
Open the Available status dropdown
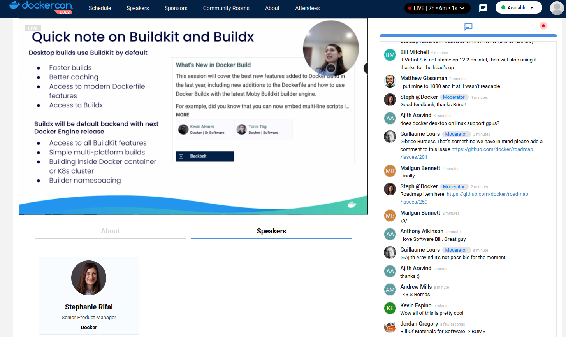pos(519,7)
